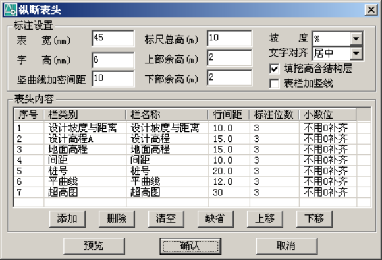Image resolution: width=382 pixels, height=260 pixels.
Task: Click the 下部余高(m) input box
Action: pyautogui.click(x=229, y=78)
